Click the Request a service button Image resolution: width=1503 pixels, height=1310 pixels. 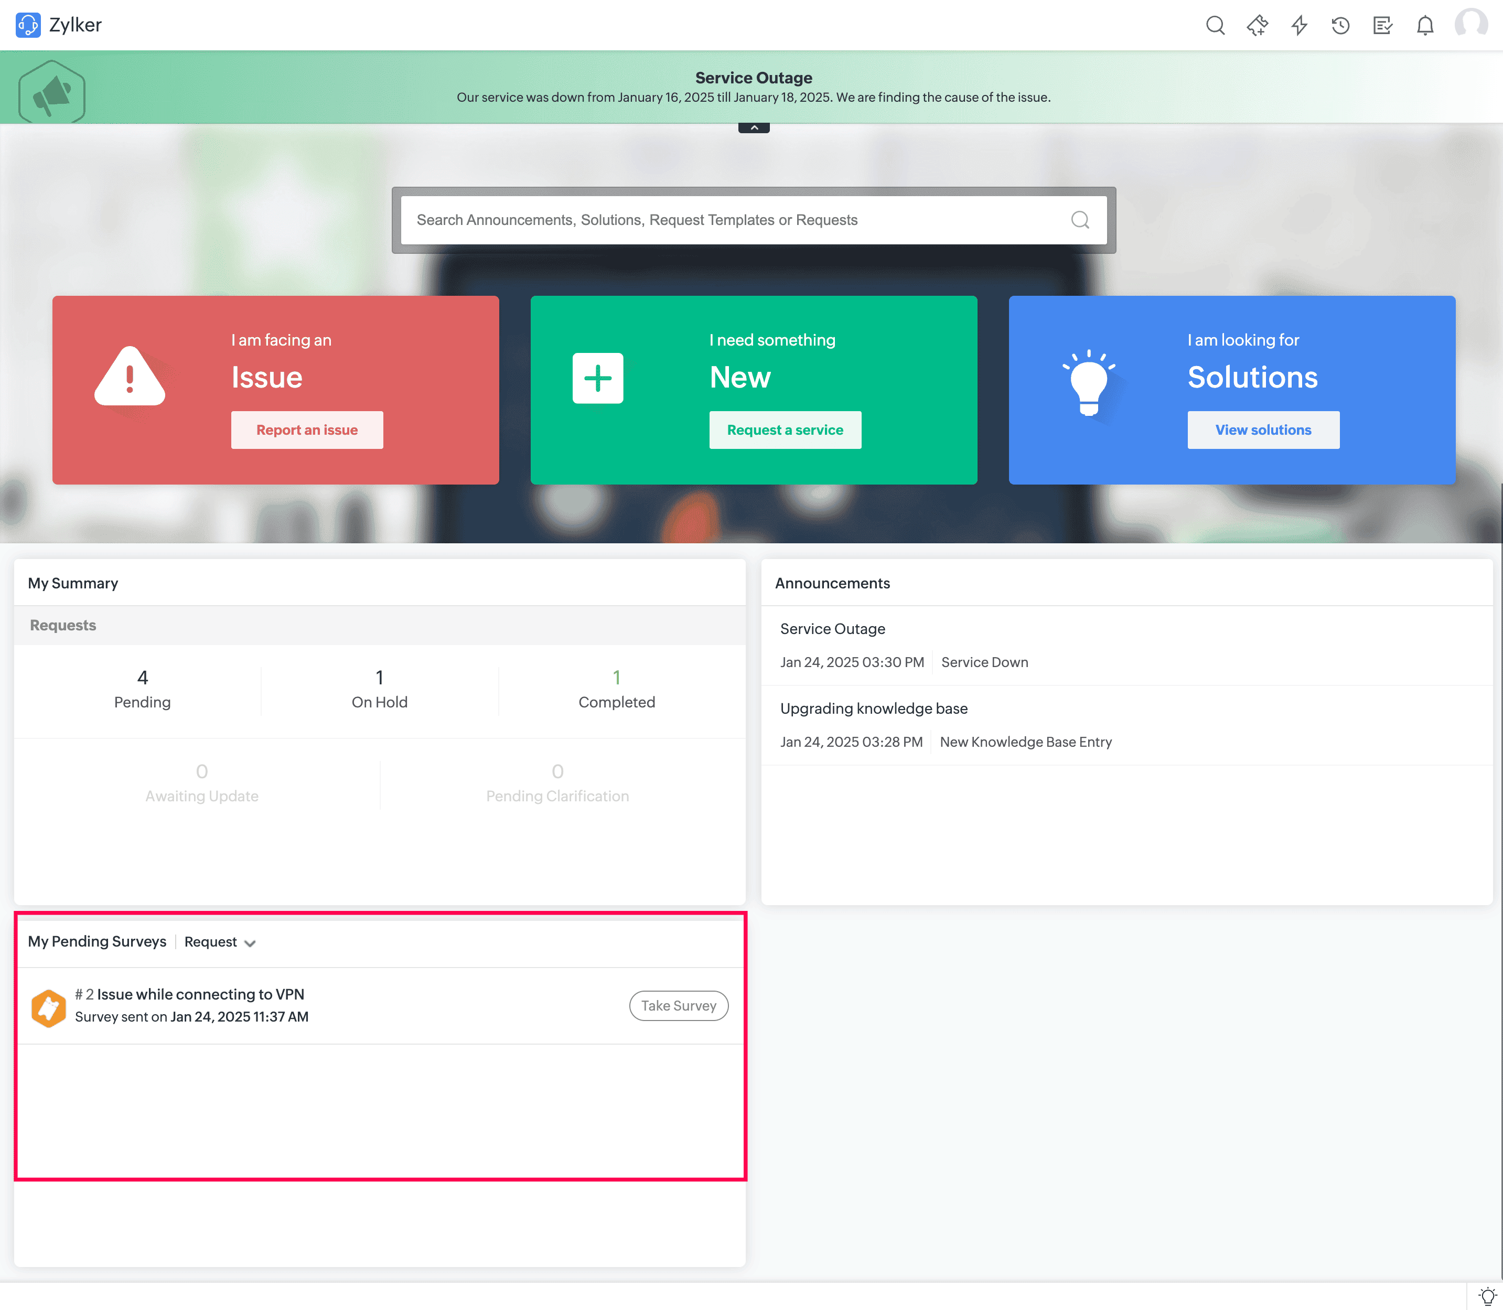click(785, 430)
